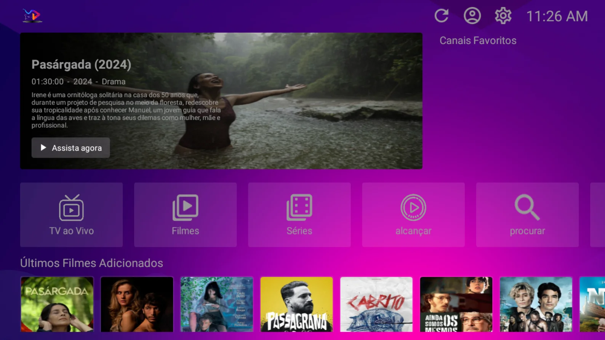
Task: Select the Canais Favoritos heading
Action: tap(478, 41)
